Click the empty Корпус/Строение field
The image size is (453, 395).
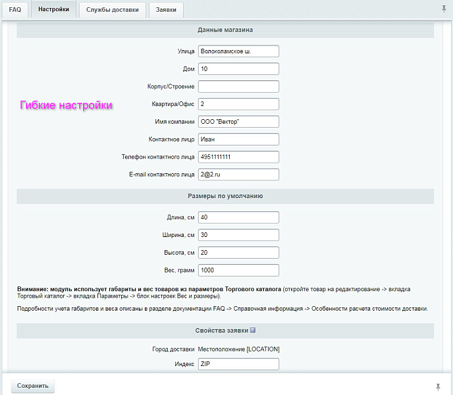pos(238,86)
